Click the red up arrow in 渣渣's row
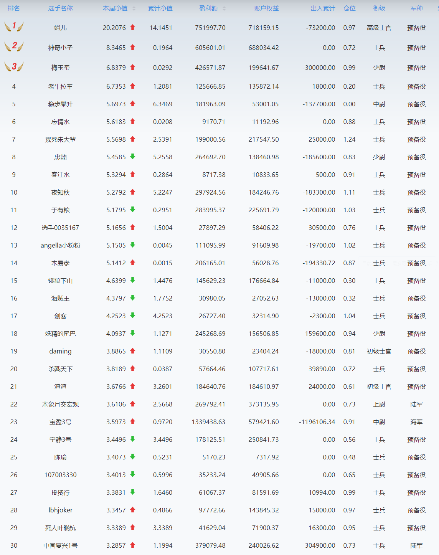Screen dimensions: 439x555 coord(132,386)
